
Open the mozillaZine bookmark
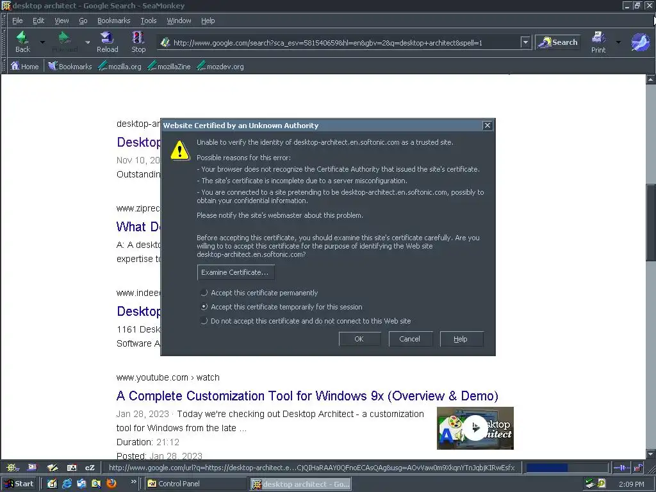pyautogui.click(x=169, y=66)
